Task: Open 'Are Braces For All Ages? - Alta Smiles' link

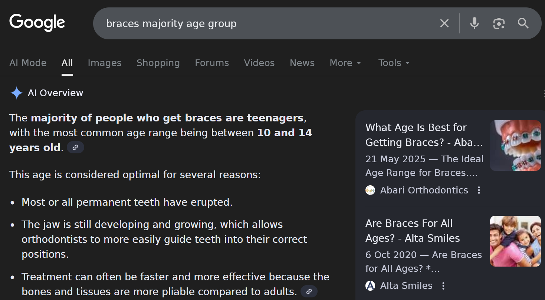Action: [x=413, y=231]
